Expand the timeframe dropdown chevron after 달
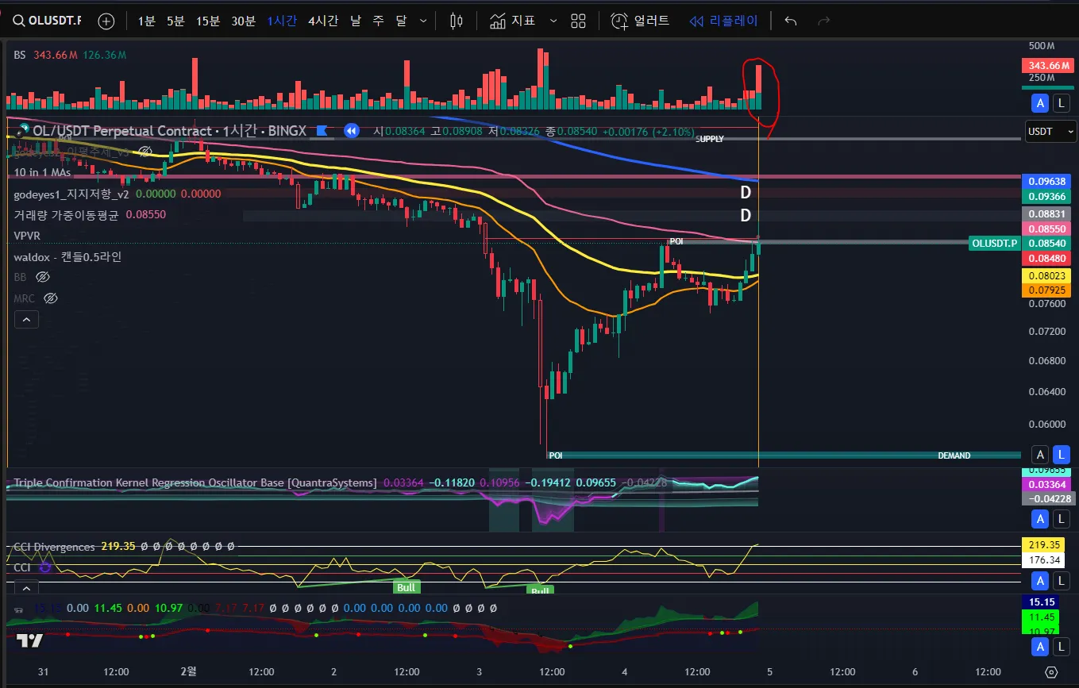The image size is (1079, 688). click(423, 21)
